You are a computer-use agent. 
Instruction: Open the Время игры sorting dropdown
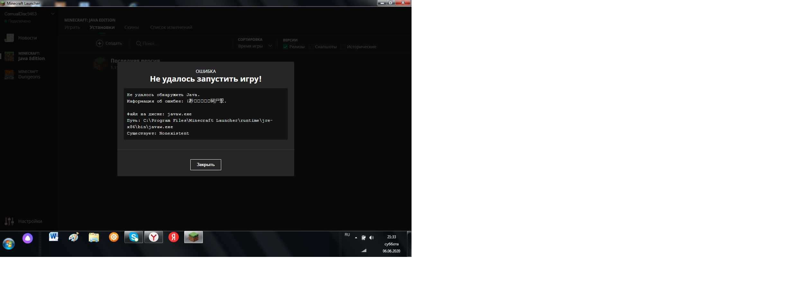click(255, 46)
